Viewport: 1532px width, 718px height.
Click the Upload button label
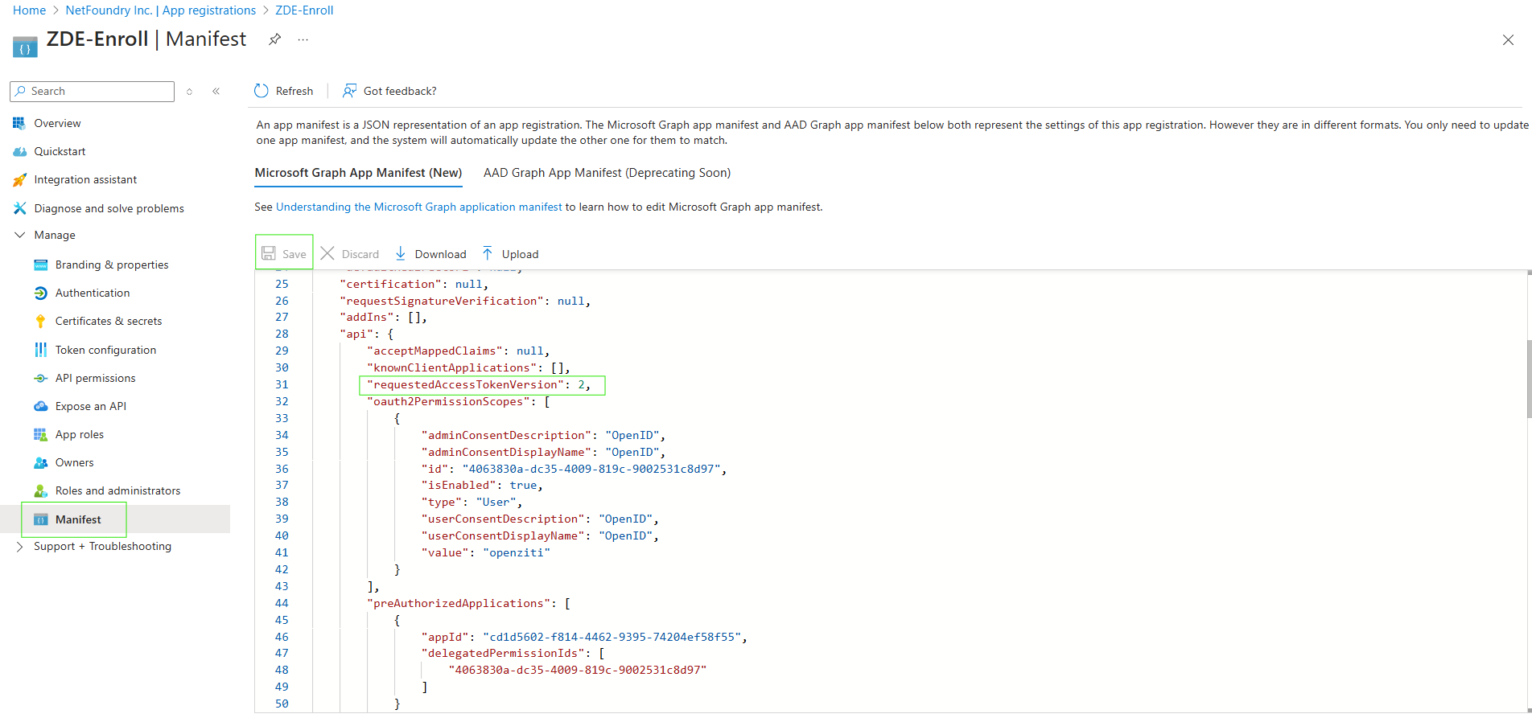[x=520, y=254]
